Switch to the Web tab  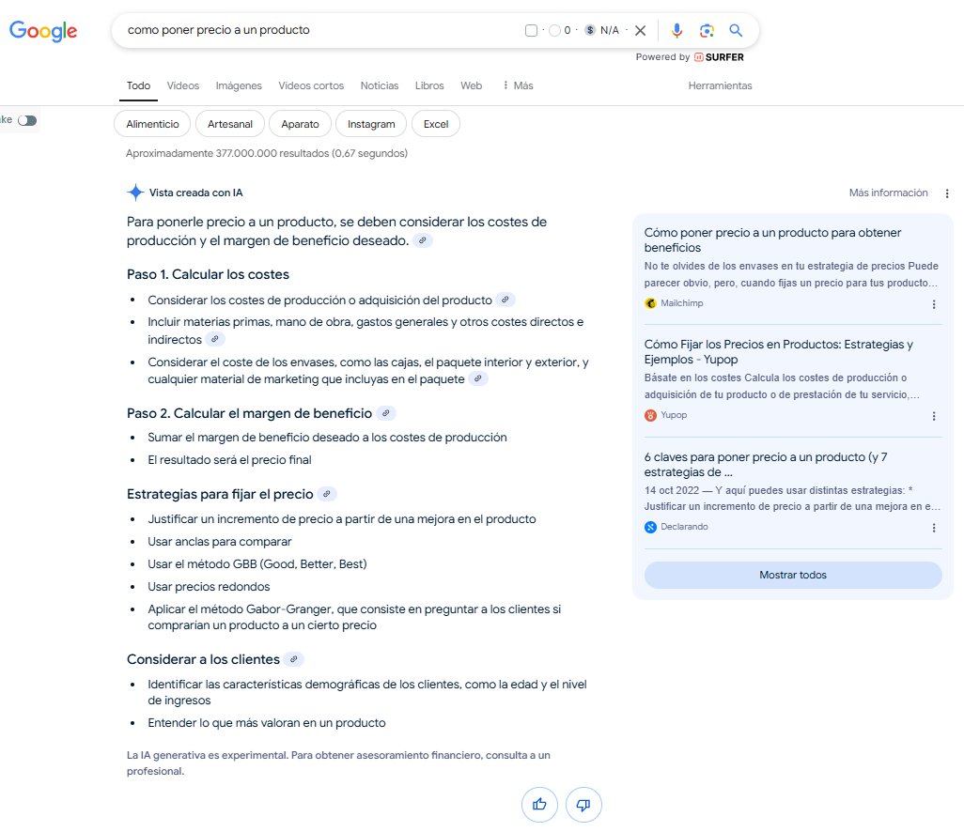point(471,85)
